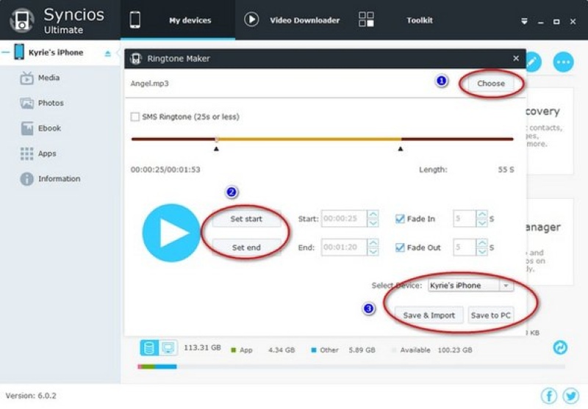Increase Fade Out seconds
This screenshot has height=409, width=588.
coord(482,243)
